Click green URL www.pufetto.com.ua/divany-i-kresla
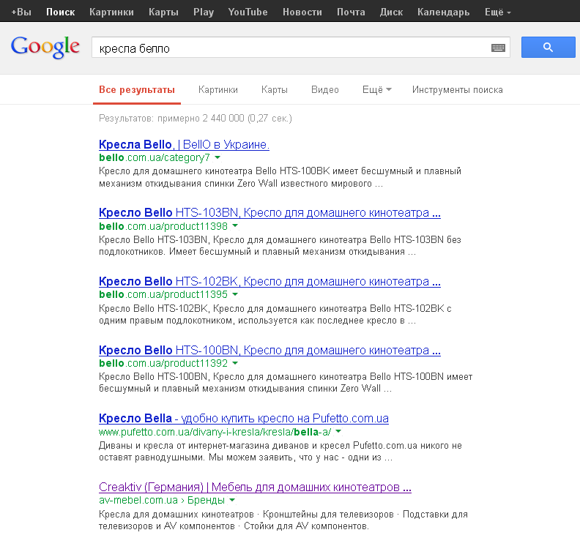This screenshot has height=538, width=580. tap(215, 432)
